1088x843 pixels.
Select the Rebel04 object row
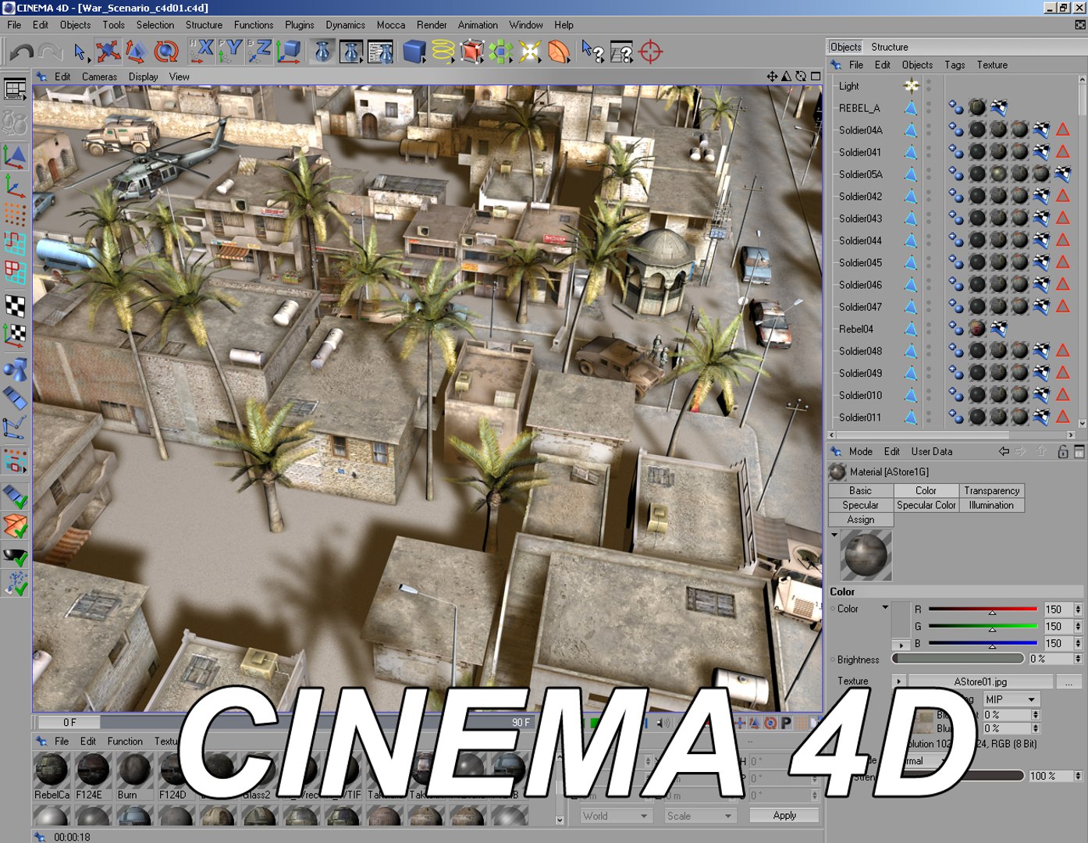[856, 329]
